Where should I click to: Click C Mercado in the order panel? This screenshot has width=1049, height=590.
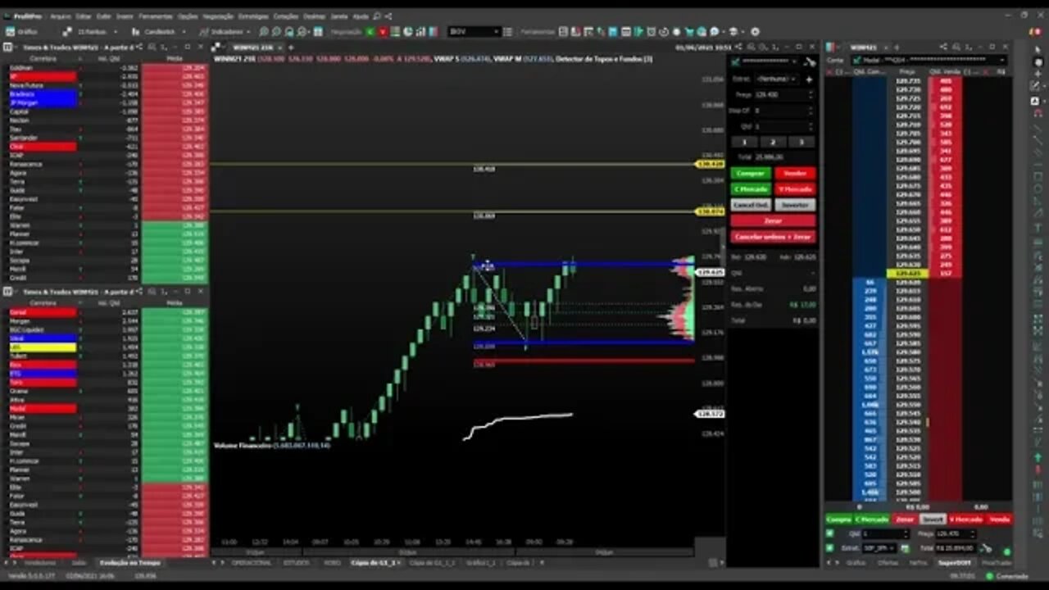click(x=750, y=189)
